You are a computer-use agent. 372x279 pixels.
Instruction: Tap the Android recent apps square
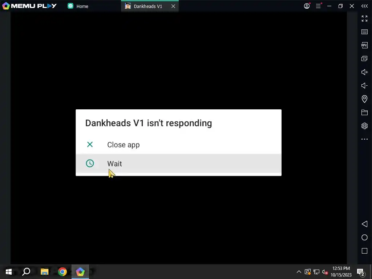click(x=364, y=251)
